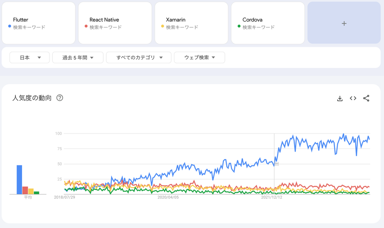This screenshot has height=228, width=384.
Task: Open the すべてのカテゴリ category dropdown
Action: [139, 57]
